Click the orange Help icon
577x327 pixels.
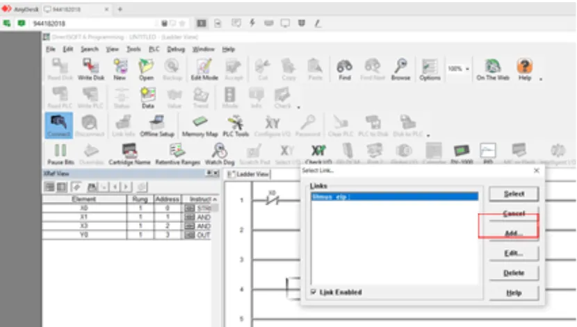click(525, 69)
